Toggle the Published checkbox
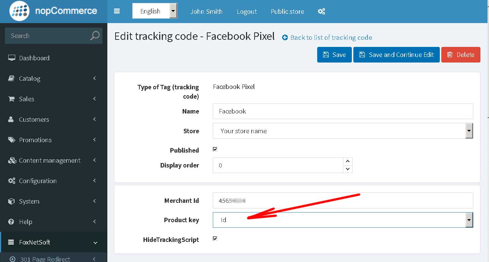The height and width of the screenshot is (262, 489). (x=215, y=149)
